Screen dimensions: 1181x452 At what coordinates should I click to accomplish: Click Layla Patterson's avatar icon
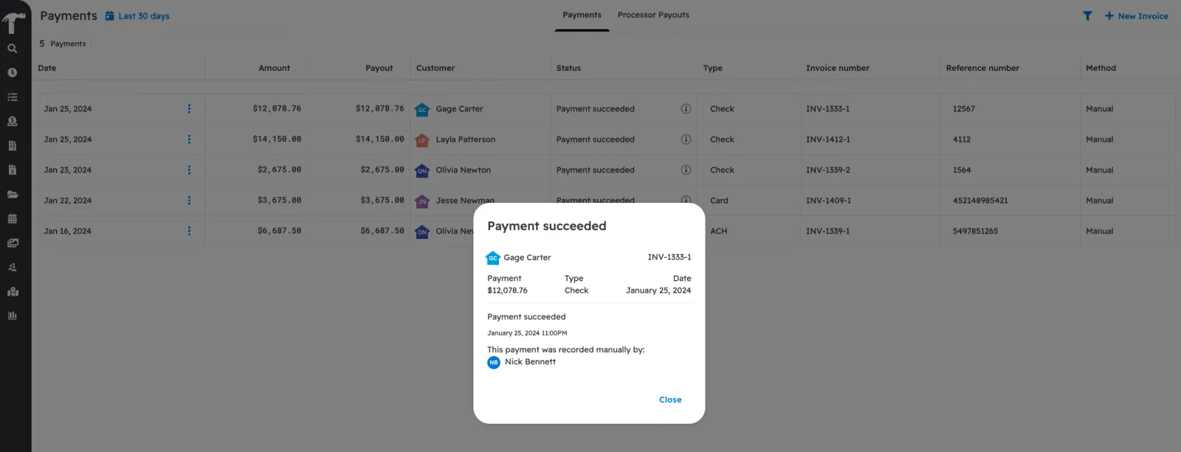[422, 140]
